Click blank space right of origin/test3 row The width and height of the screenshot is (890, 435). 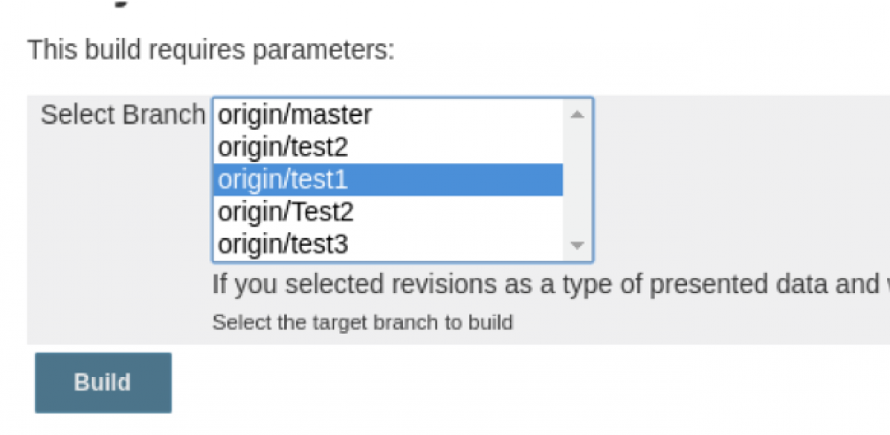[461, 244]
